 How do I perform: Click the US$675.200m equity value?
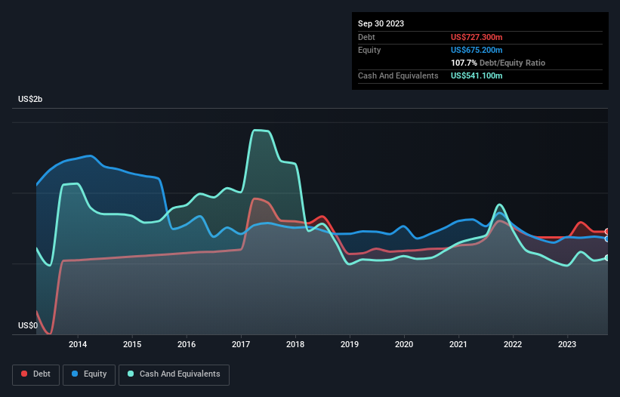[x=477, y=50]
